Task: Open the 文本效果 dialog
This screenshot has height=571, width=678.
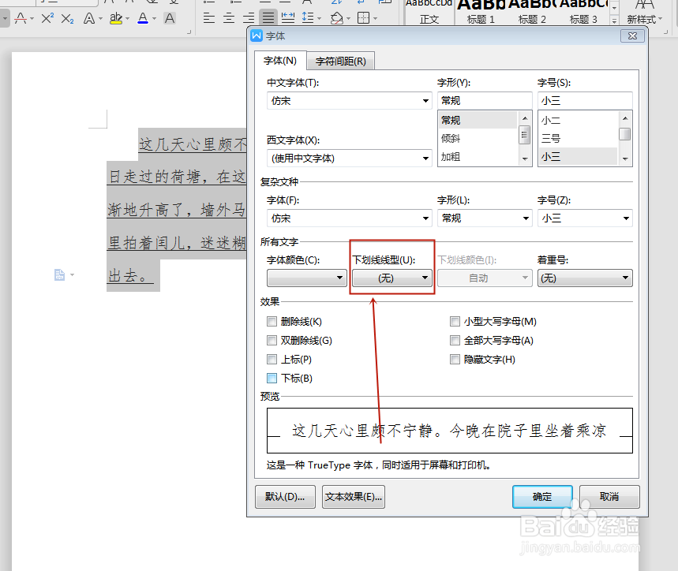Action: [353, 496]
